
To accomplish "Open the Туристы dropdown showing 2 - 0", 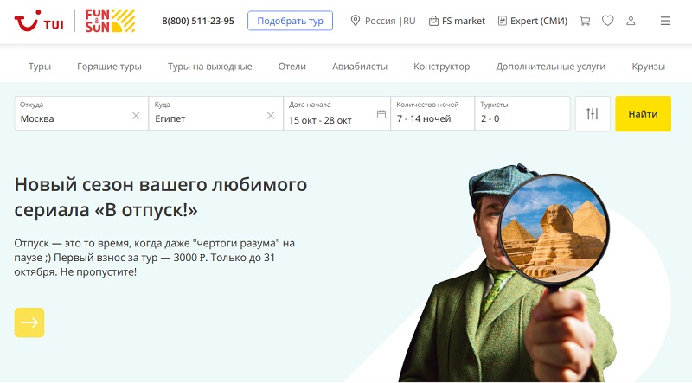I will point(522,113).
